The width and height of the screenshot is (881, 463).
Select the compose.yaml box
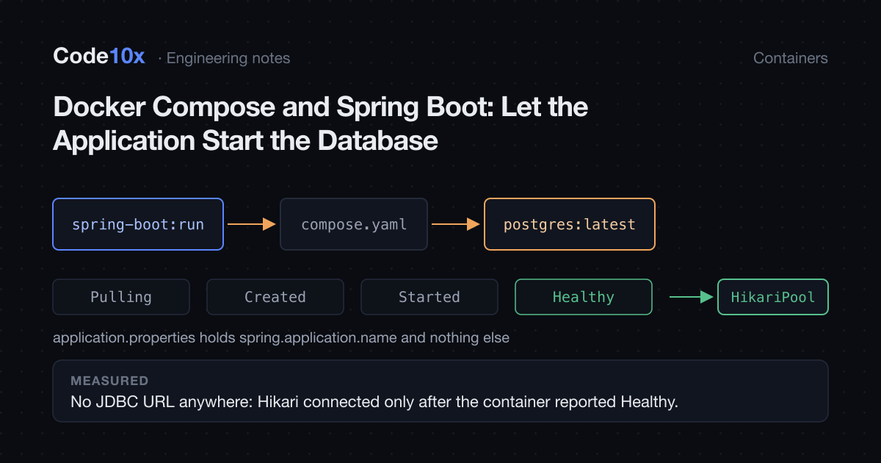pyautogui.click(x=353, y=224)
